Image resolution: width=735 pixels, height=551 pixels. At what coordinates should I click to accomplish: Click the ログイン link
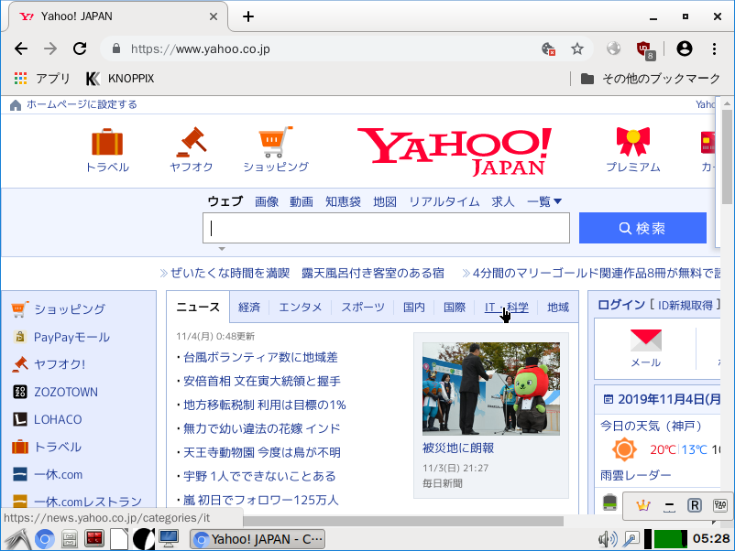click(x=621, y=305)
